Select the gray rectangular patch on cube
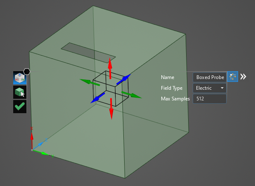 tap(88, 53)
